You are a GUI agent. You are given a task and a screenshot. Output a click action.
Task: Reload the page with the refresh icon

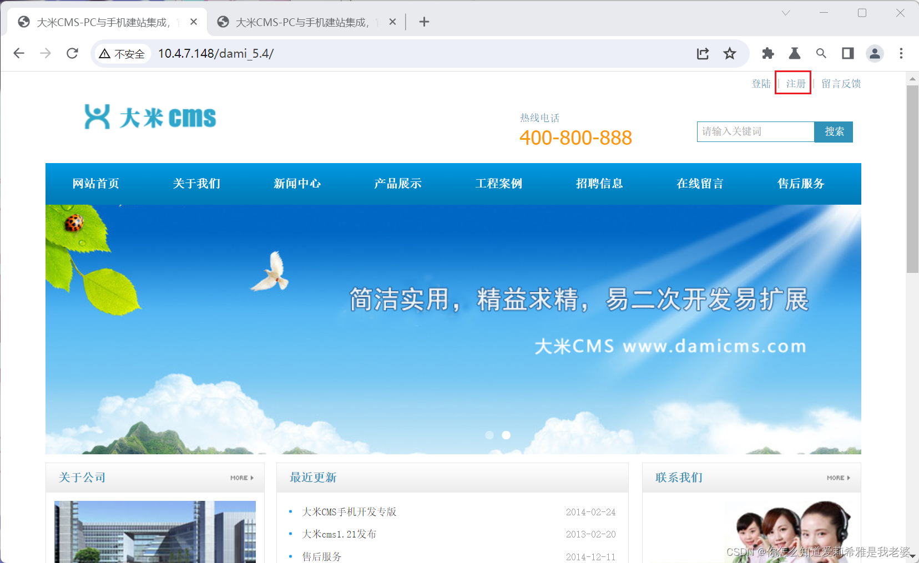click(72, 53)
